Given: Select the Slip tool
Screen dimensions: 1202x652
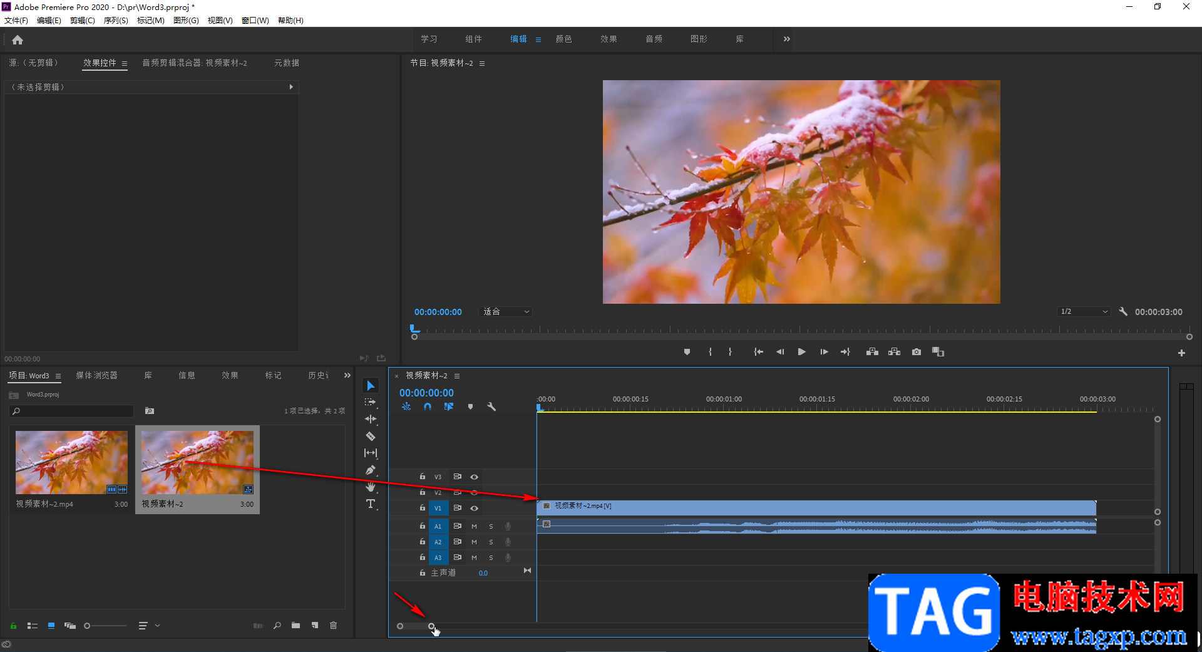Looking at the screenshot, I should (x=371, y=453).
